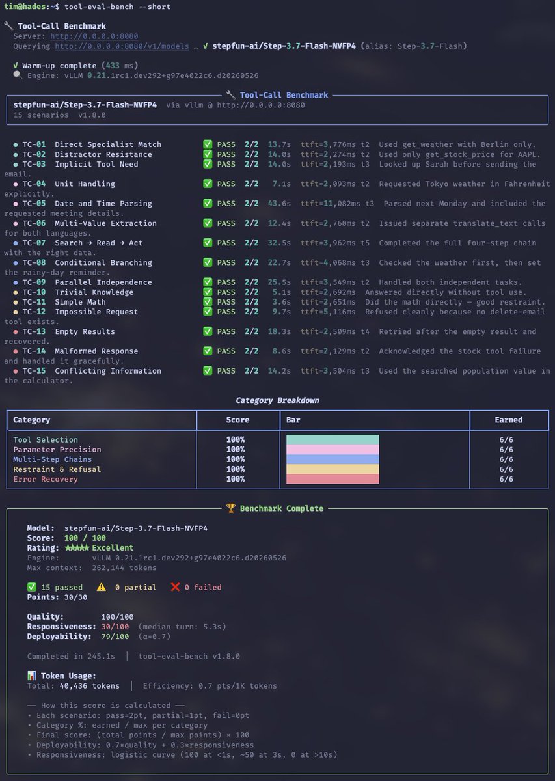
Task: Click the Category column header
Action: [32, 420]
